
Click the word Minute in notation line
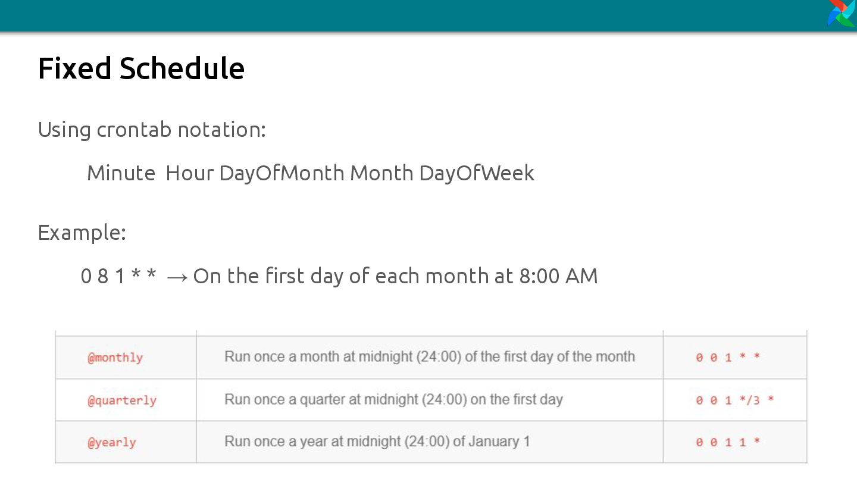coord(121,173)
